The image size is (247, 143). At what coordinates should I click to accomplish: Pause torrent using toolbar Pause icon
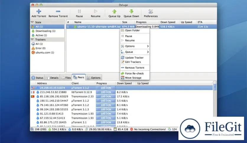pos(79,11)
